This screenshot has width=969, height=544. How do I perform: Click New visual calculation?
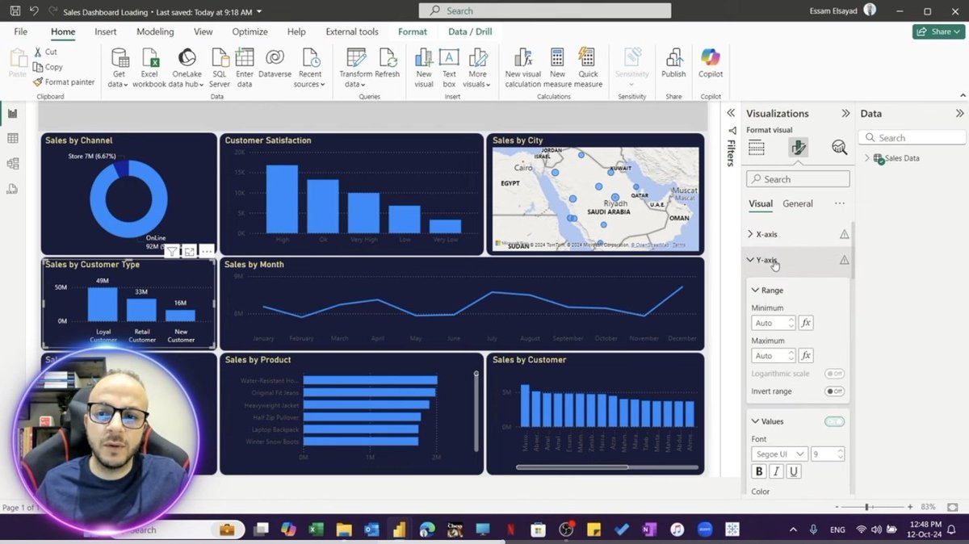[523, 68]
